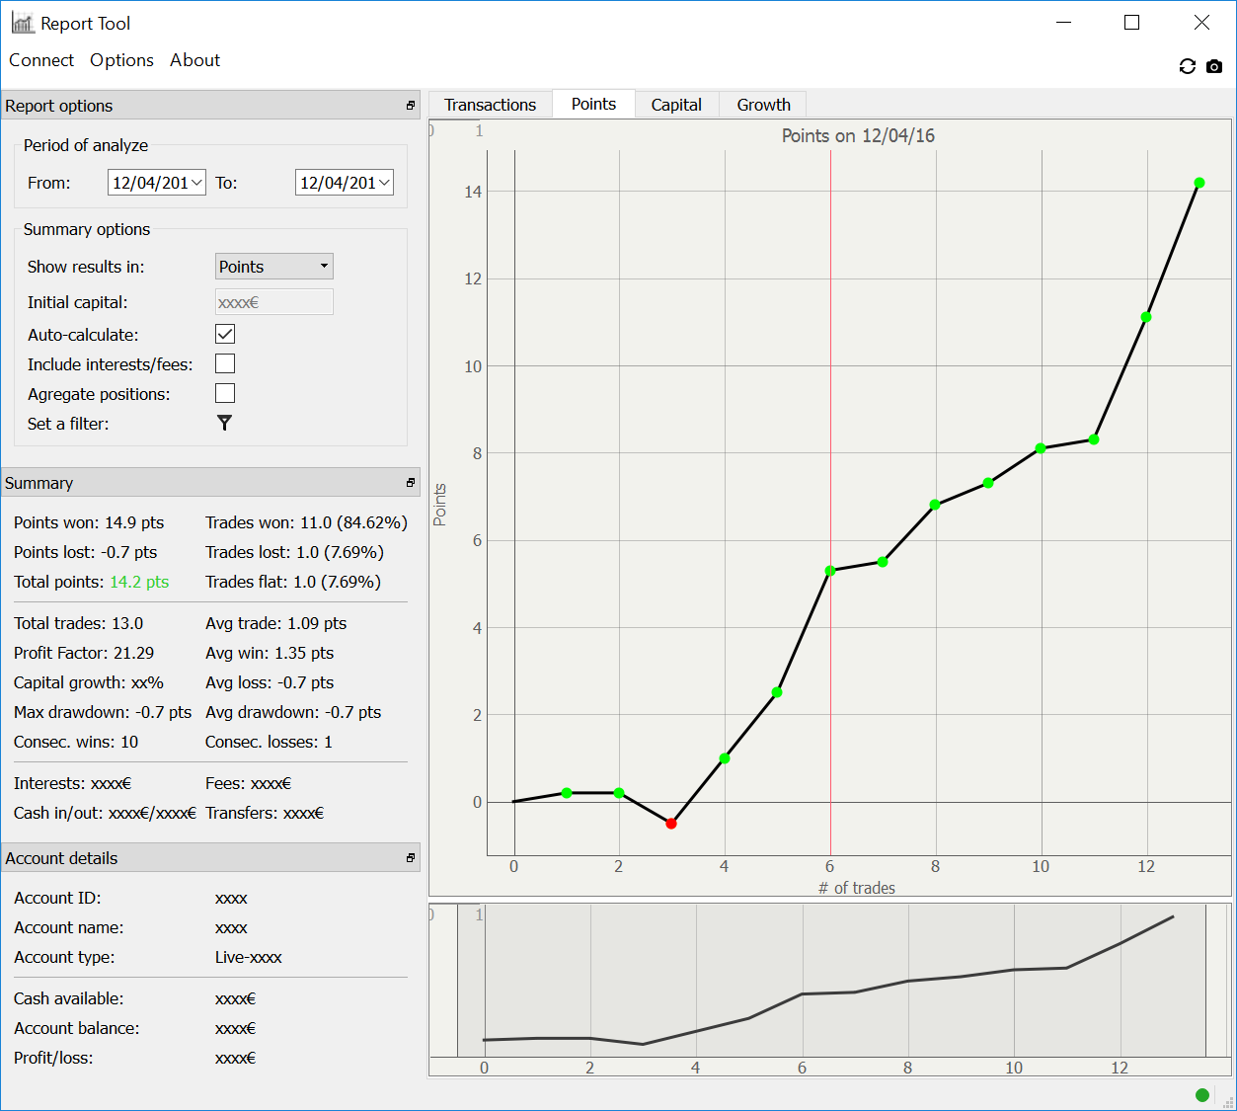The width and height of the screenshot is (1237, 1111).
Task: Switch to the Transactions tab
Action: (490, 105)
